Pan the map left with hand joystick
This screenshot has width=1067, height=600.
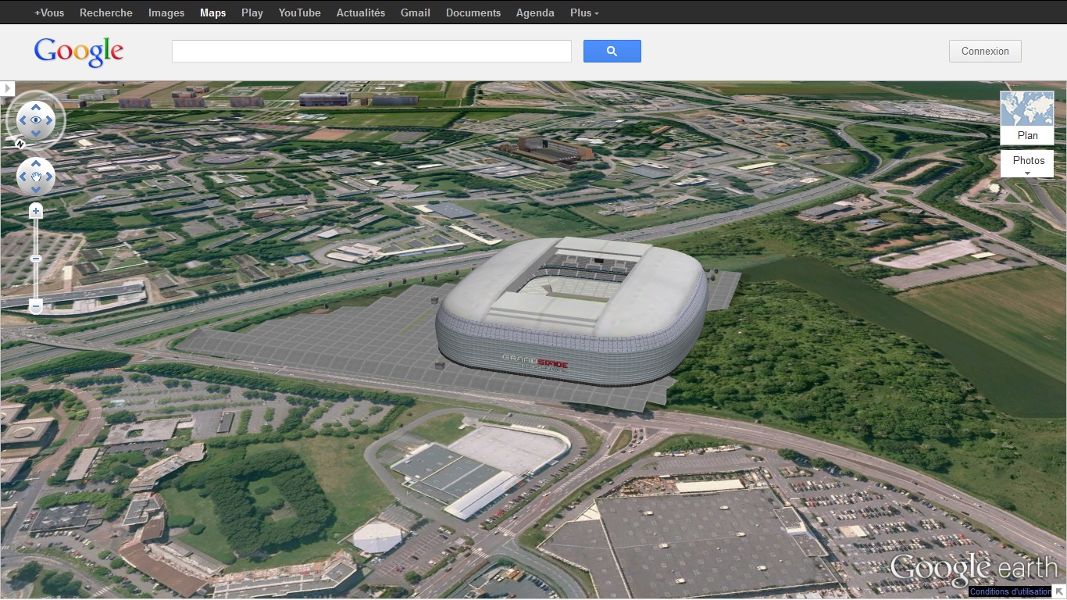pos(23,177)
